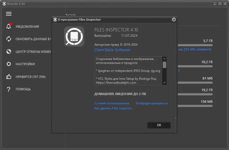Open the Условия использования link

tap(112, 103)
